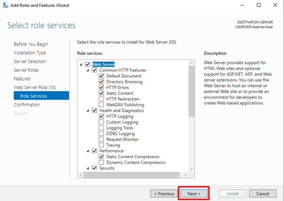Go to the Confirmation step
Viewport: 284px width, 201px height.
pos(27,105)
